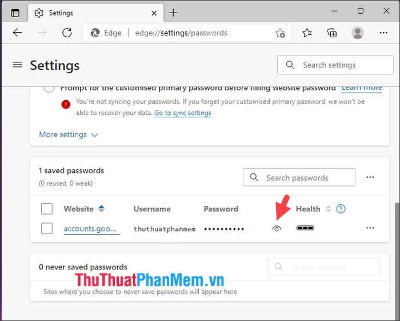The height and width of the screenshot is (321, 400).
Task: Open more actions for the accounts.google row
Action: pyautogui.click(x=370, y=228)
